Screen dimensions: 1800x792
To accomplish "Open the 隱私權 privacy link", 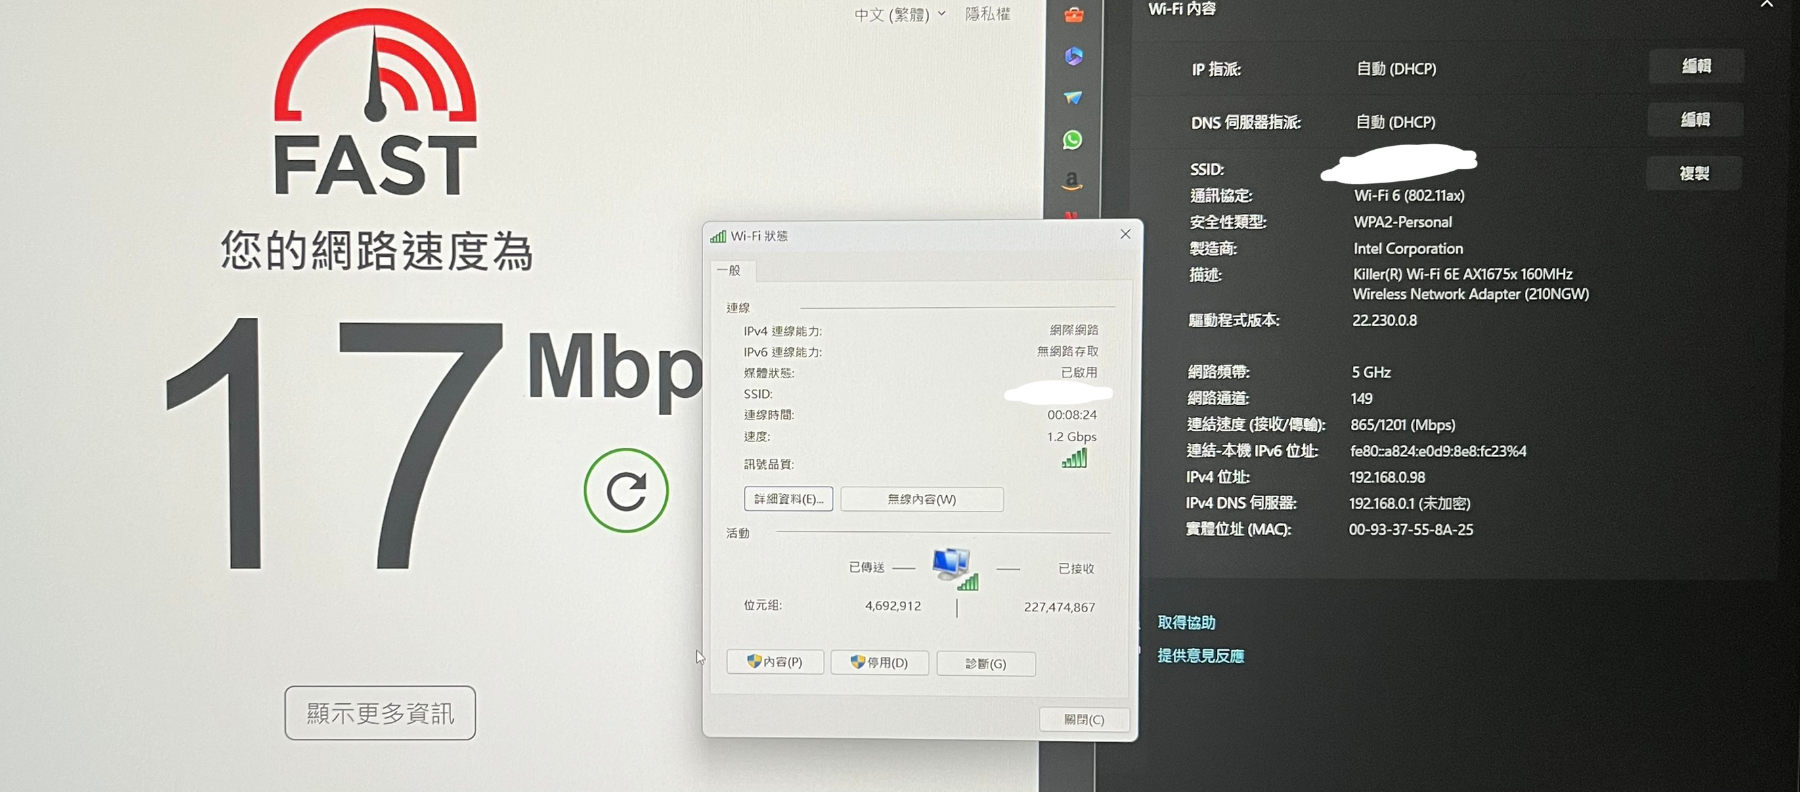I will click(x=988, y=14).
